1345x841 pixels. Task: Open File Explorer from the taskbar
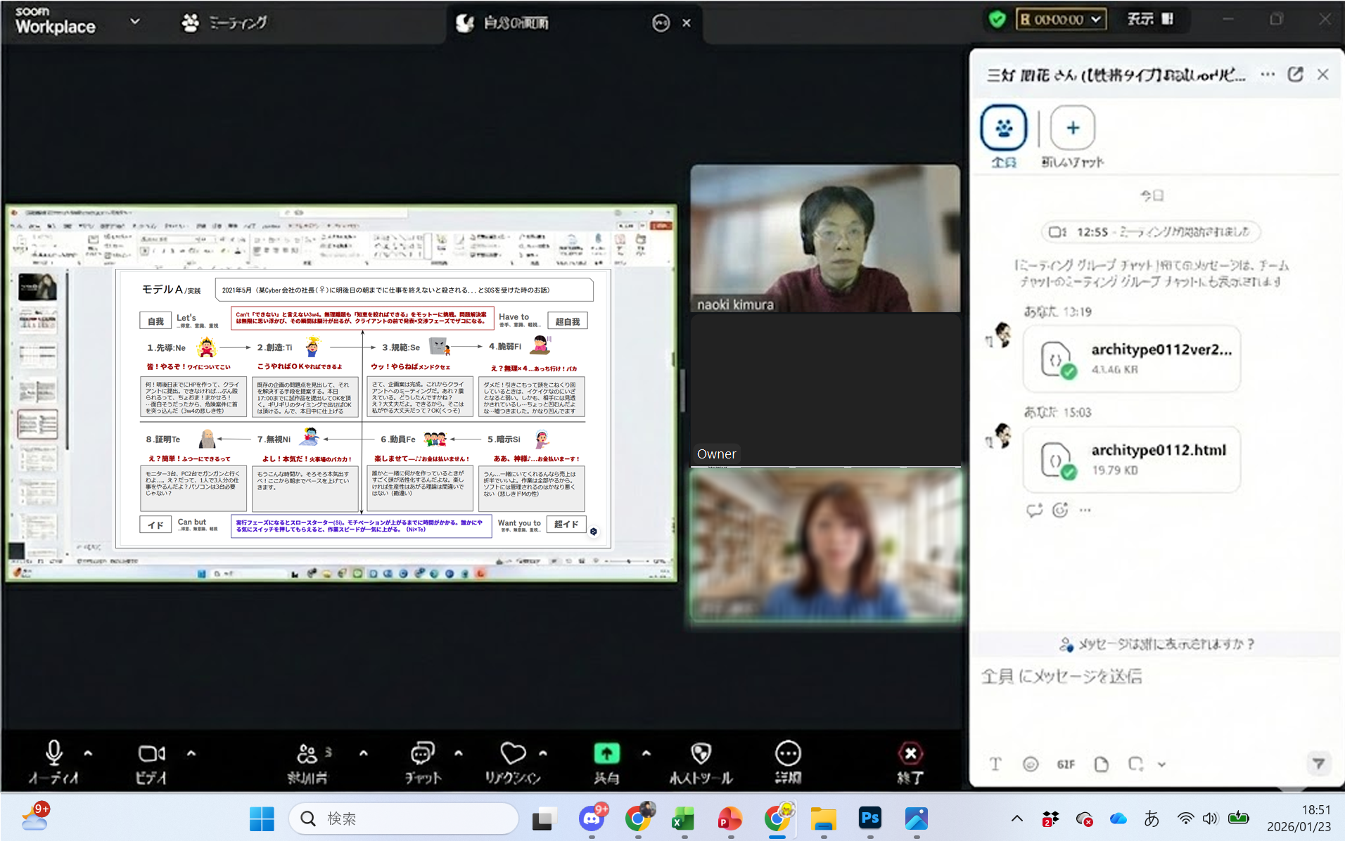(x=823, y=818)
